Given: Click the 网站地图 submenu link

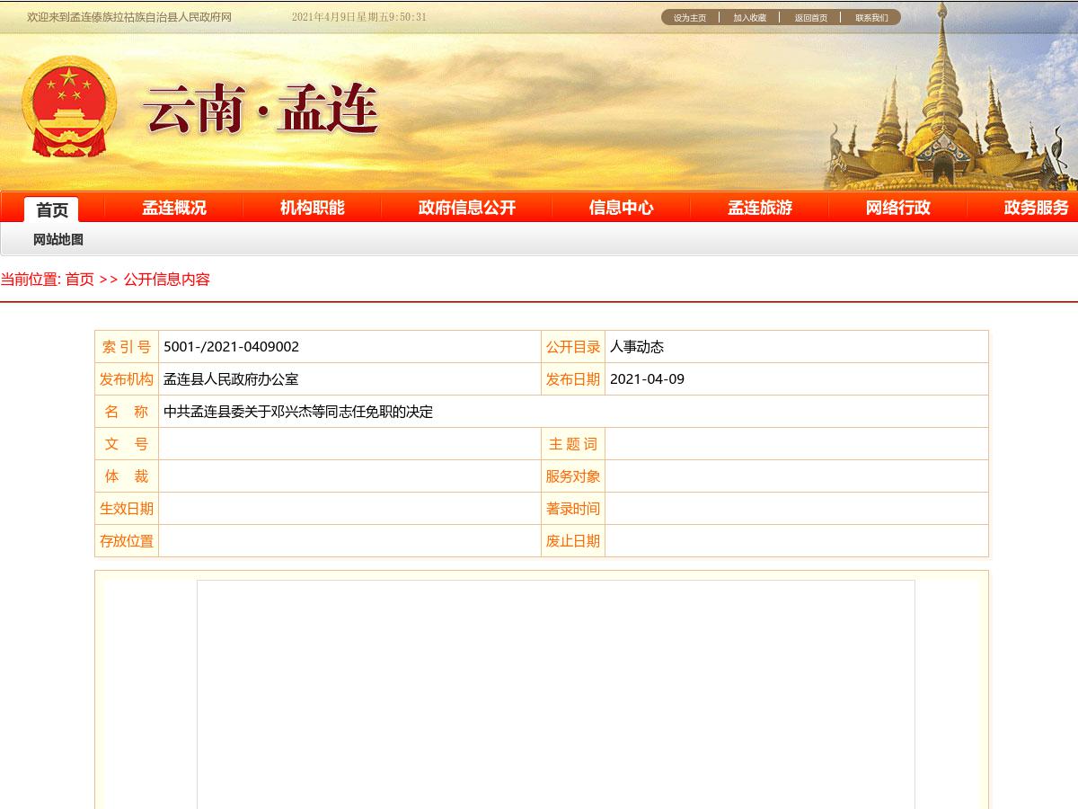Looking at the screenshot, I should coord(58,240).
